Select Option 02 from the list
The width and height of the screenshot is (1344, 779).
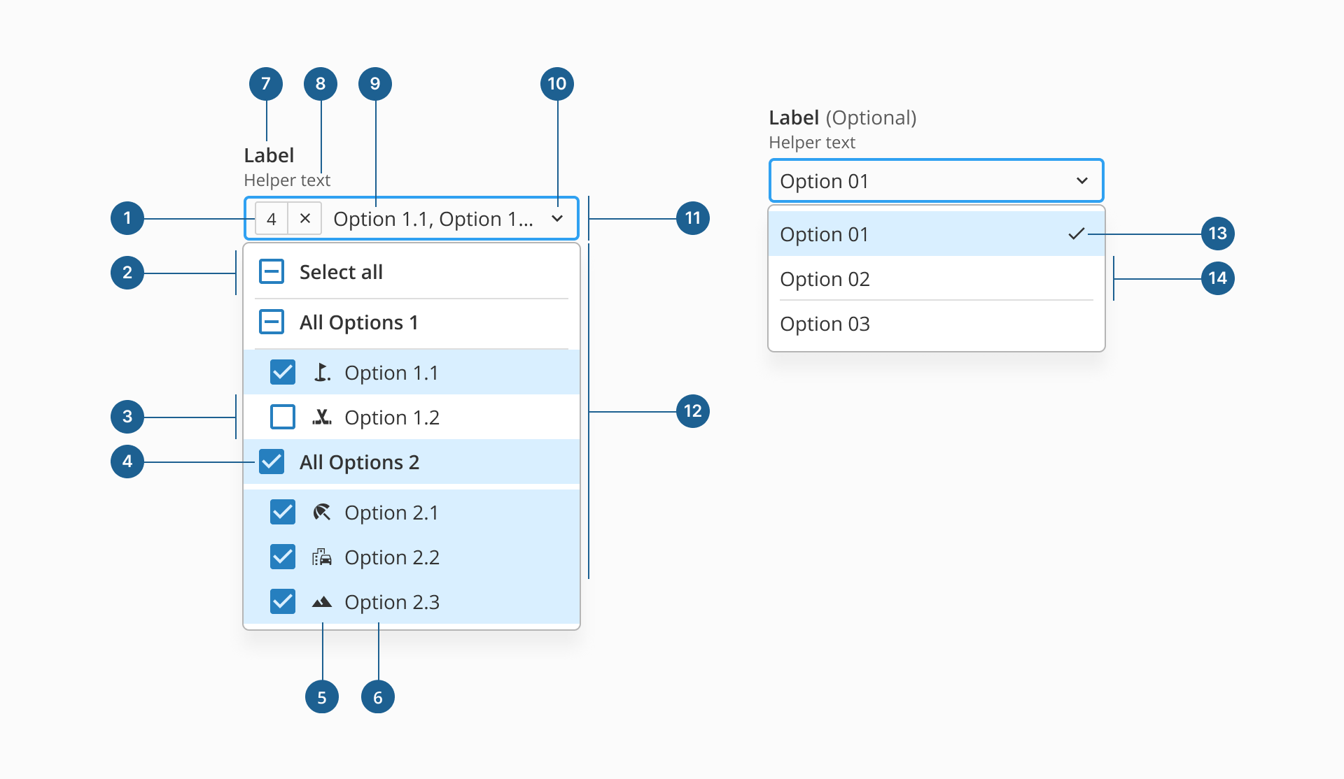click(x=937, y=279)
